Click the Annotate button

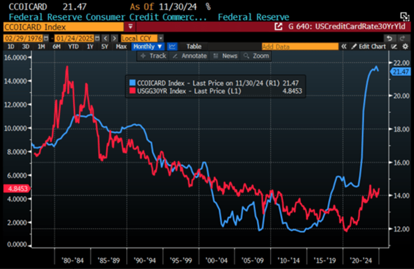click(189, 56)
